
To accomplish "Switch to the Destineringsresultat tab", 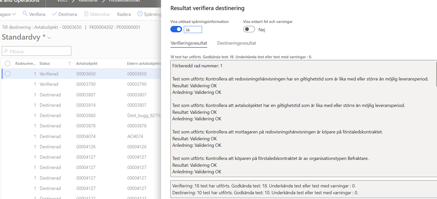I will 237,43.
